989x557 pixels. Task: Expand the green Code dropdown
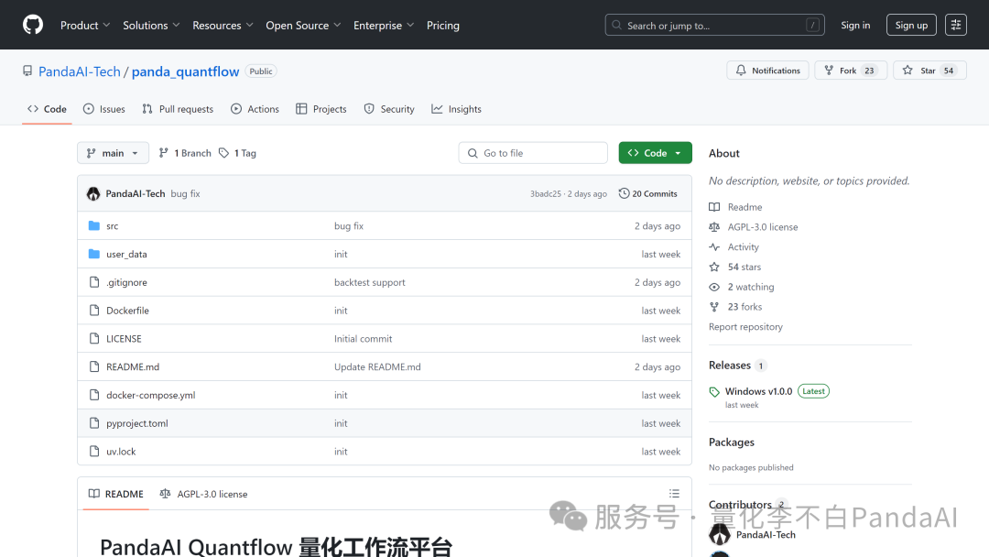pyautogui.click(x=655, y=153)
